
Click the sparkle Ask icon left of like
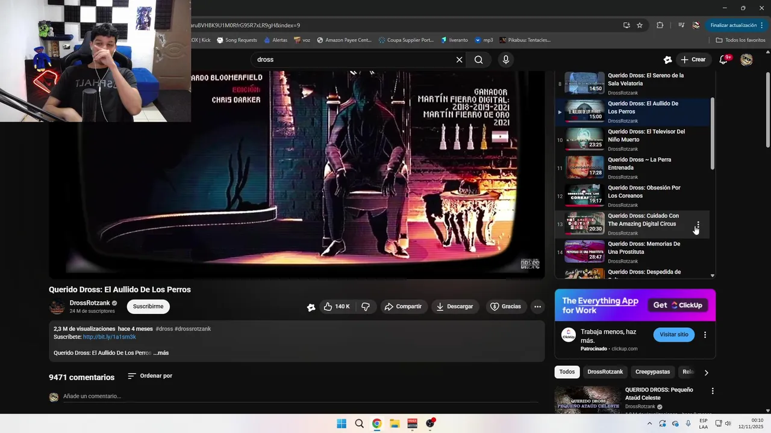click(x=311, y=307)
